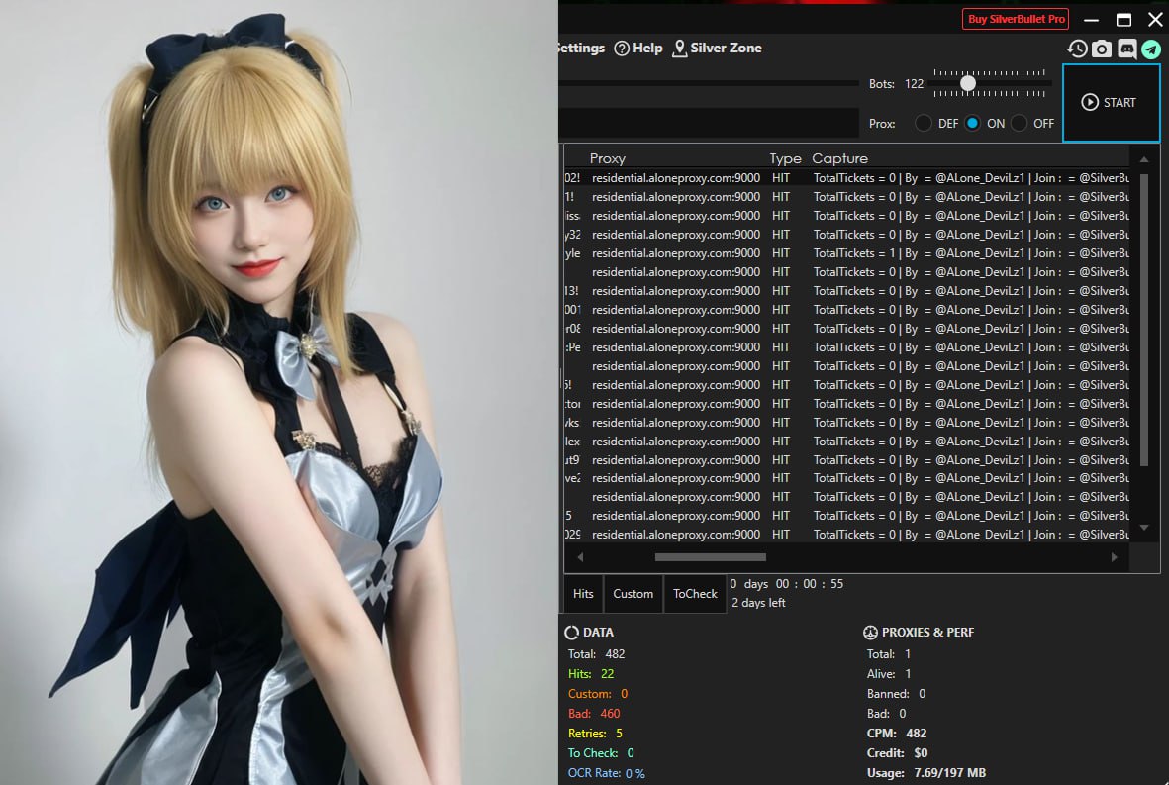Click the Bots slider handle
Screen dimensions: 1169x785
coord(968,84)
